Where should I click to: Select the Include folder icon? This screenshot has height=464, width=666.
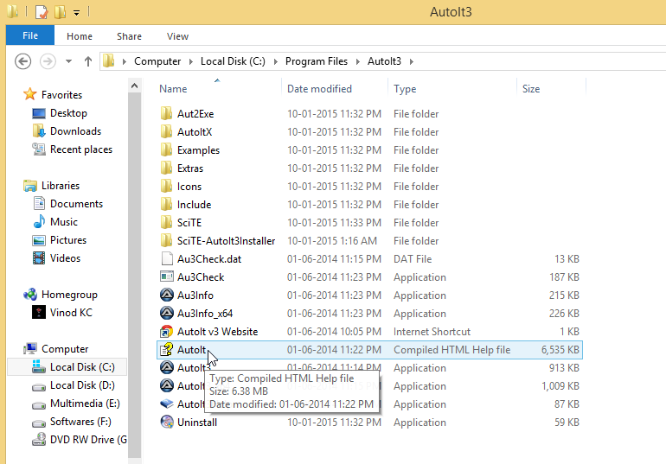coord(166,205)
